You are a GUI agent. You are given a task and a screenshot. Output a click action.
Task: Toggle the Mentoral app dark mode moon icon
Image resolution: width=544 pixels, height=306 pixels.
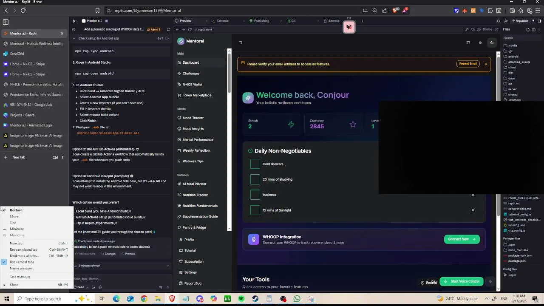pos(492,42)
